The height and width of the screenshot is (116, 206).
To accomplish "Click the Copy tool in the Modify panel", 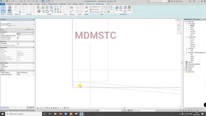I will 43,11.
